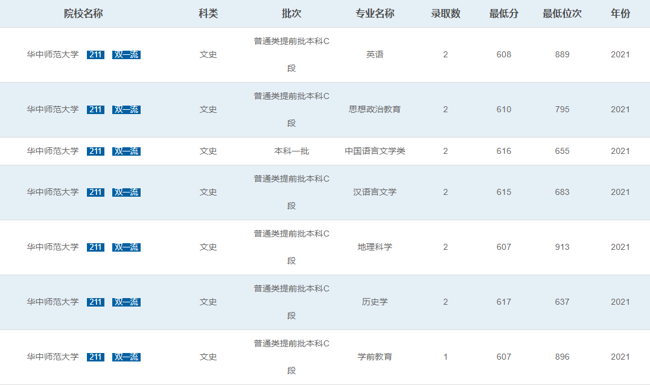Select the 英语 major name cell
The width and height of the screenshot is (650, 385).
(x=375, y=55)
